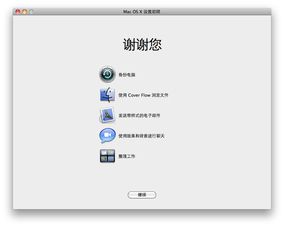Select the 整理工作 label

click(x=127, y=156)
